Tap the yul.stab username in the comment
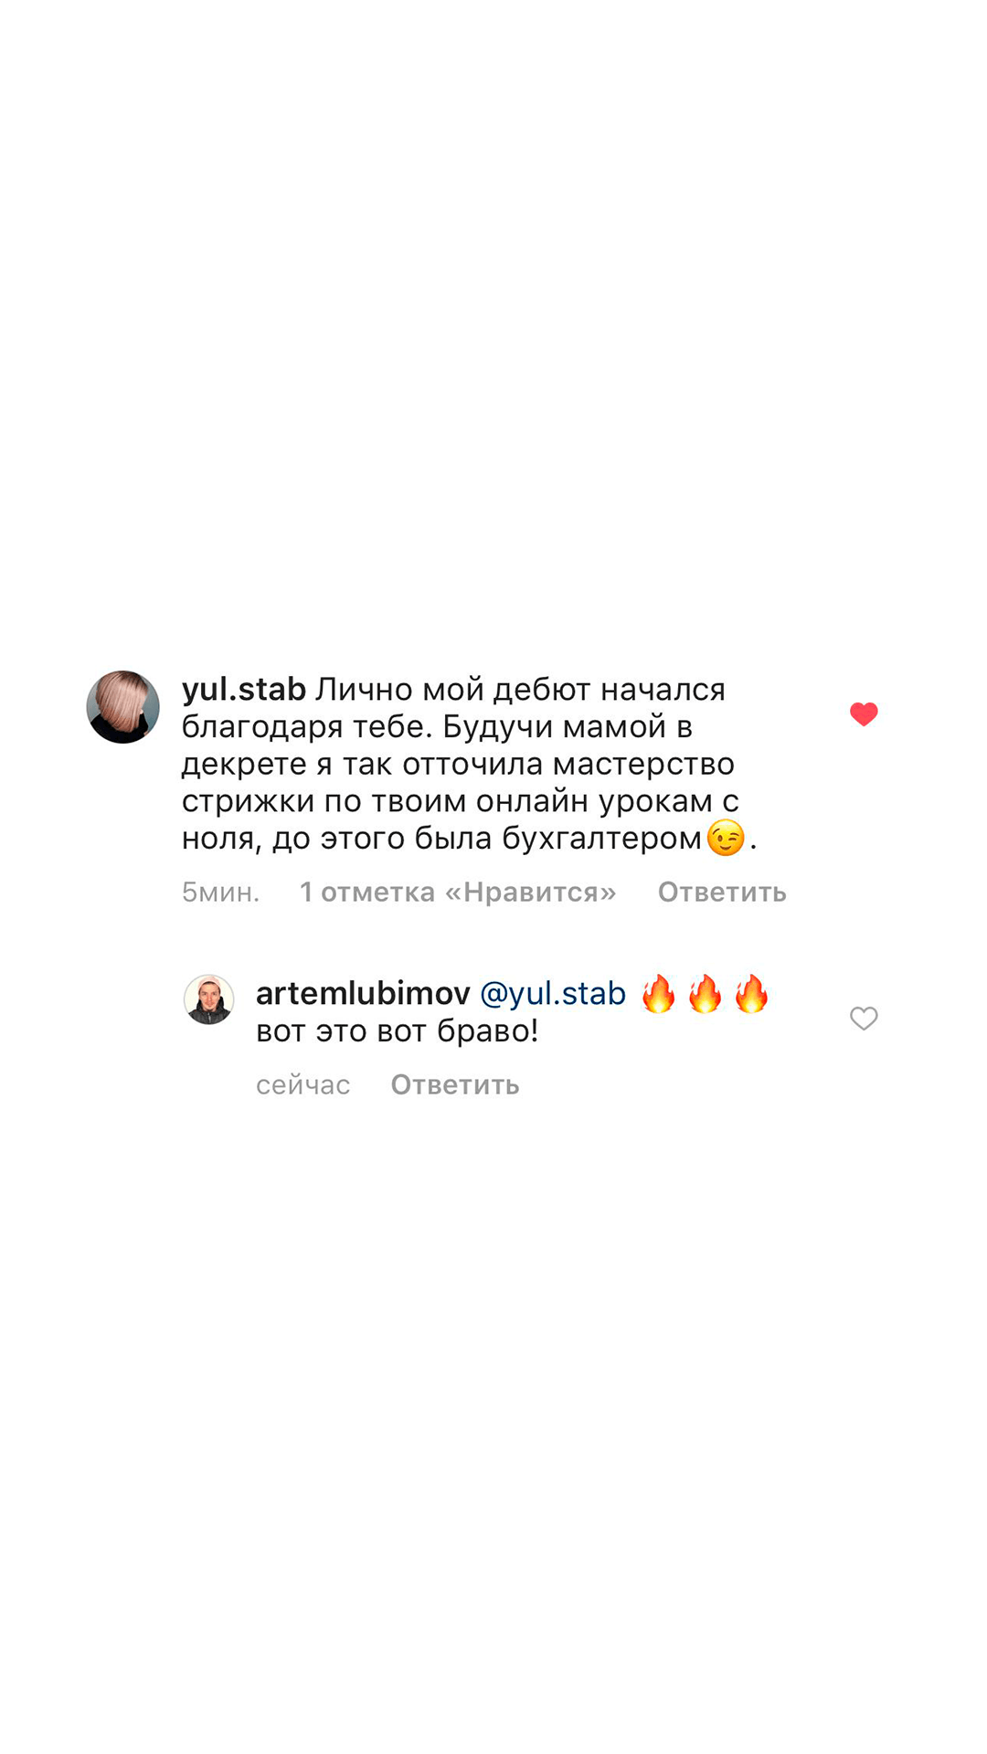The image size is (987, 1754). [x=243, y=689]
